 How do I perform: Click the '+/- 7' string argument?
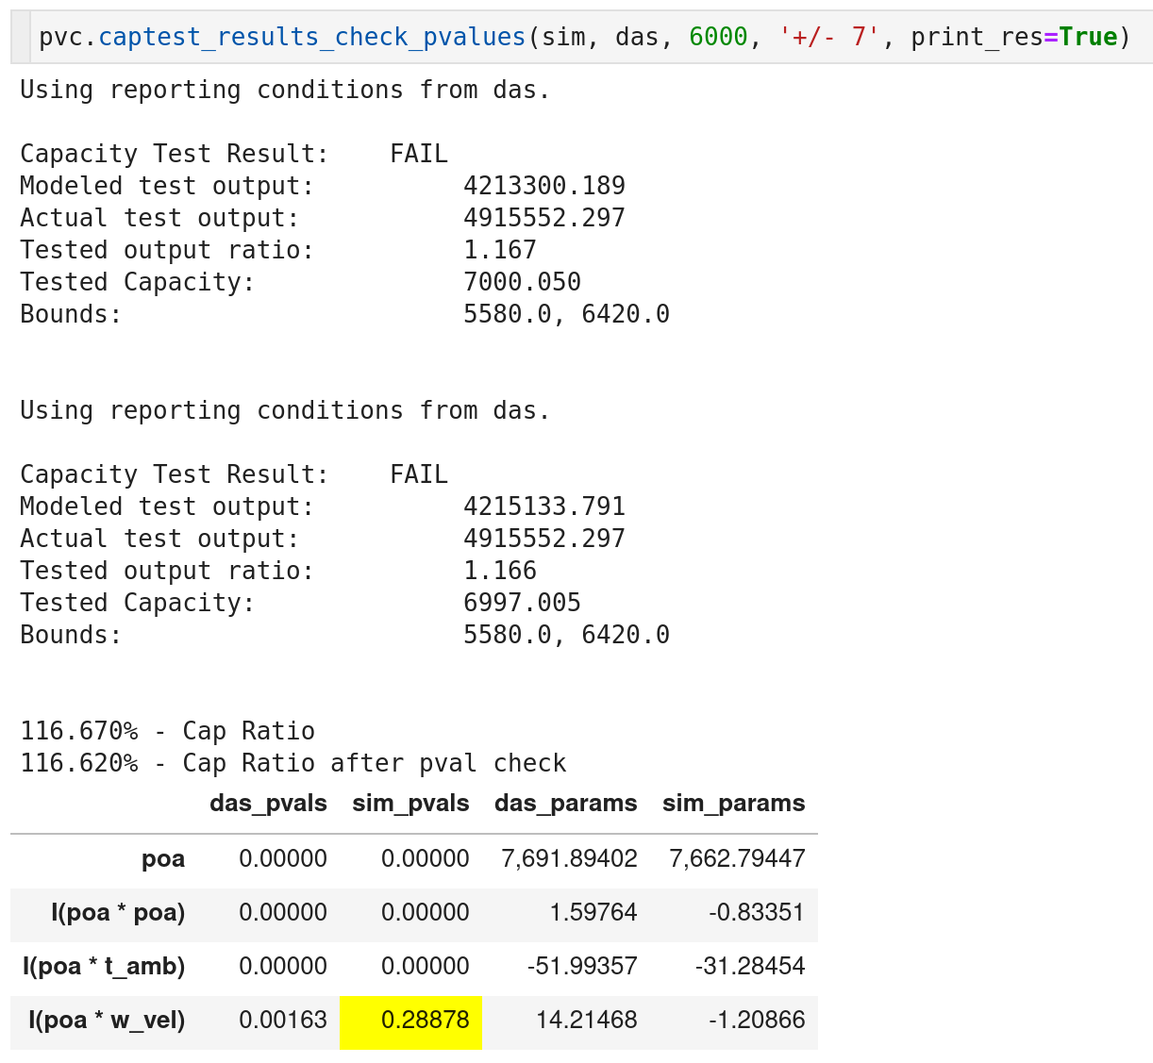[x=829, y=38]
